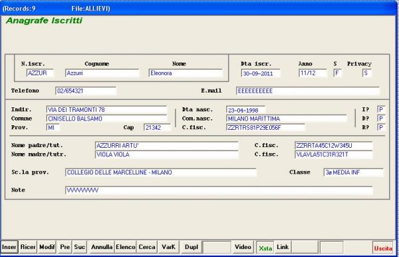Click the R? field
The height and width of the screenshot is (257, 399).
(381, 127)
